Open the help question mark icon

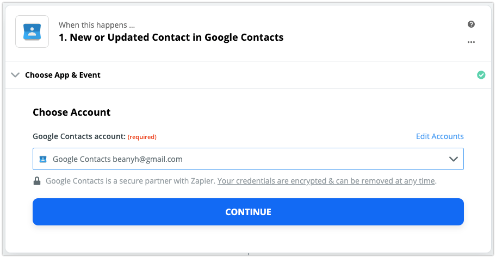pos(471,24)
